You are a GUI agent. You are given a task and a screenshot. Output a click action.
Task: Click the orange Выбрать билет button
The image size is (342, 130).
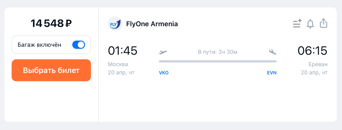[x=51, y=70]
